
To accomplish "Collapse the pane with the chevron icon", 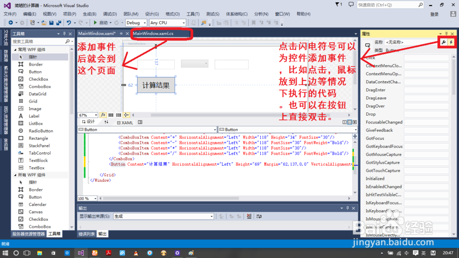I will tap(355, 122).
